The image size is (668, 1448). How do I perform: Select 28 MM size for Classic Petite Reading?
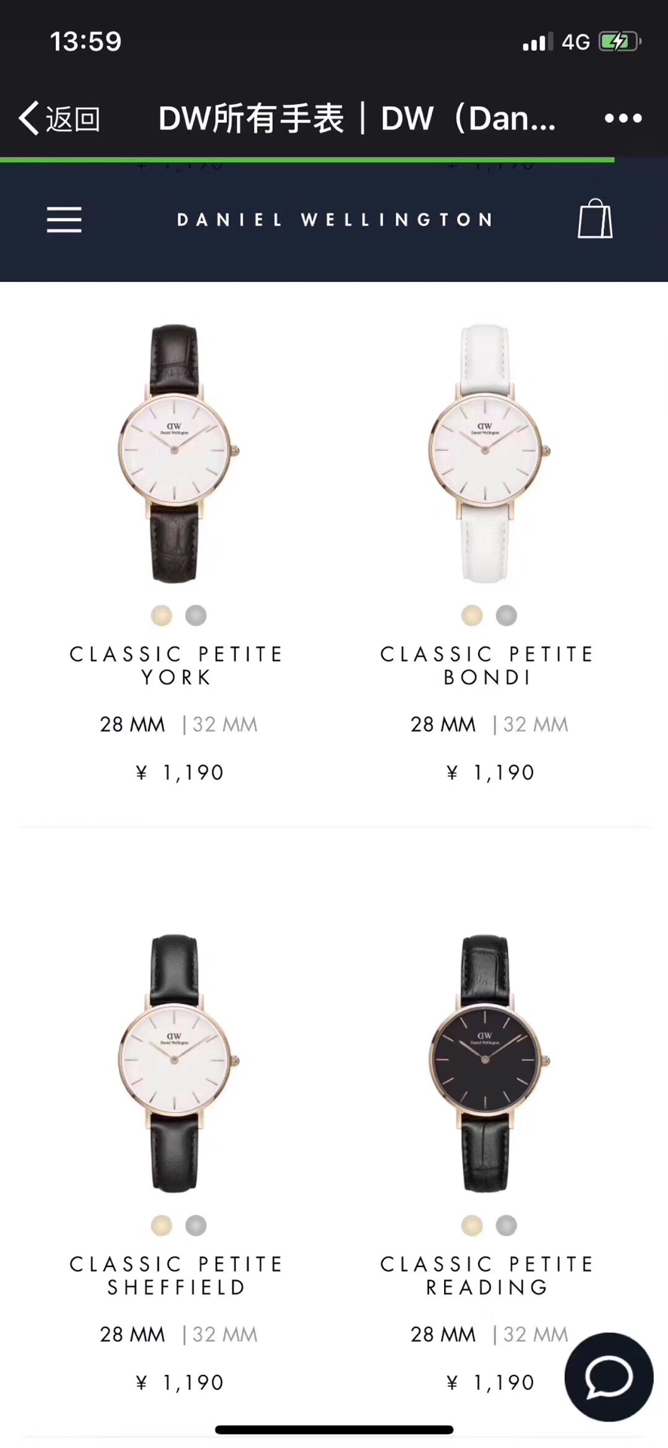443,1335
